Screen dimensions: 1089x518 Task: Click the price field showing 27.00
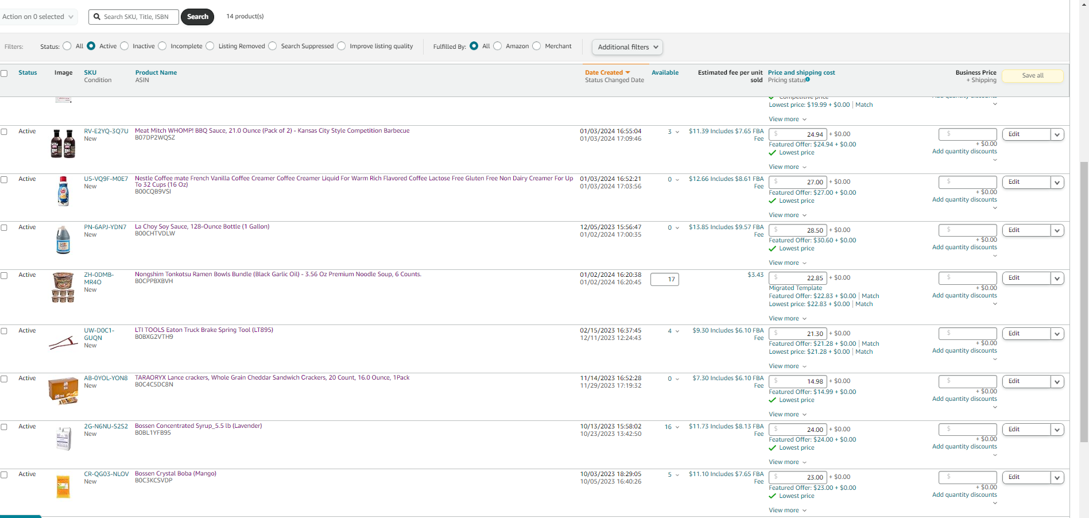point(798,182)
